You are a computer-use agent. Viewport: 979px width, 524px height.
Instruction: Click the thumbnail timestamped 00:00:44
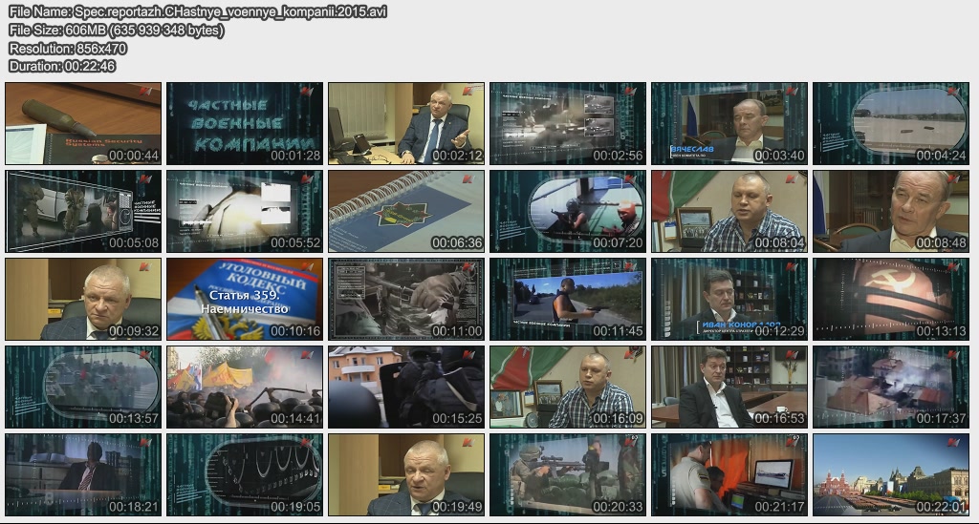click(83, 123)
